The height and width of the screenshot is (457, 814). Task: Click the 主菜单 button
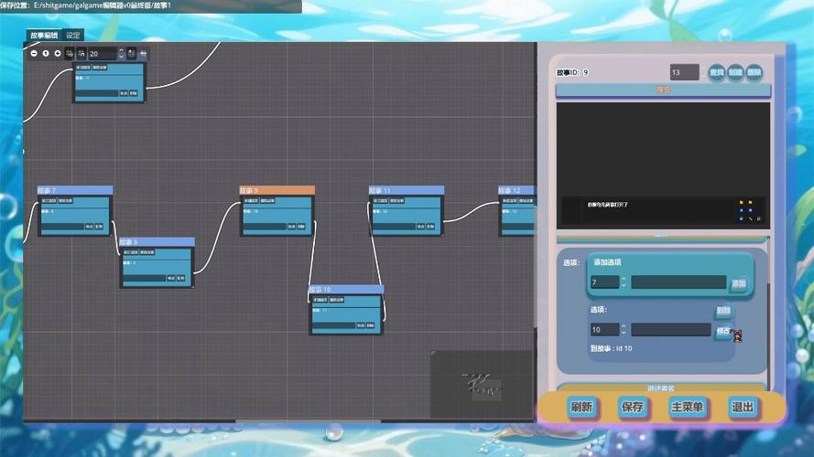[687, 407]
